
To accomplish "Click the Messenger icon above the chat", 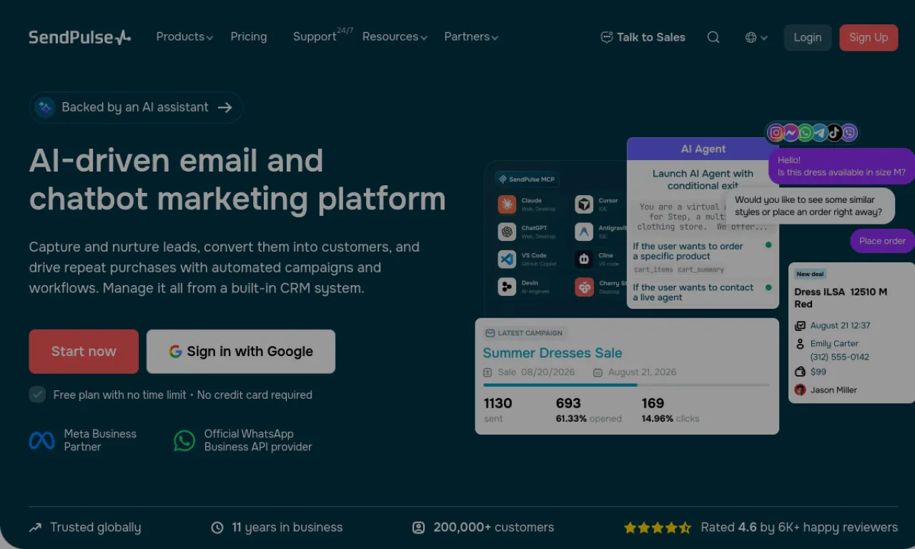I will (x=791, y=133).
